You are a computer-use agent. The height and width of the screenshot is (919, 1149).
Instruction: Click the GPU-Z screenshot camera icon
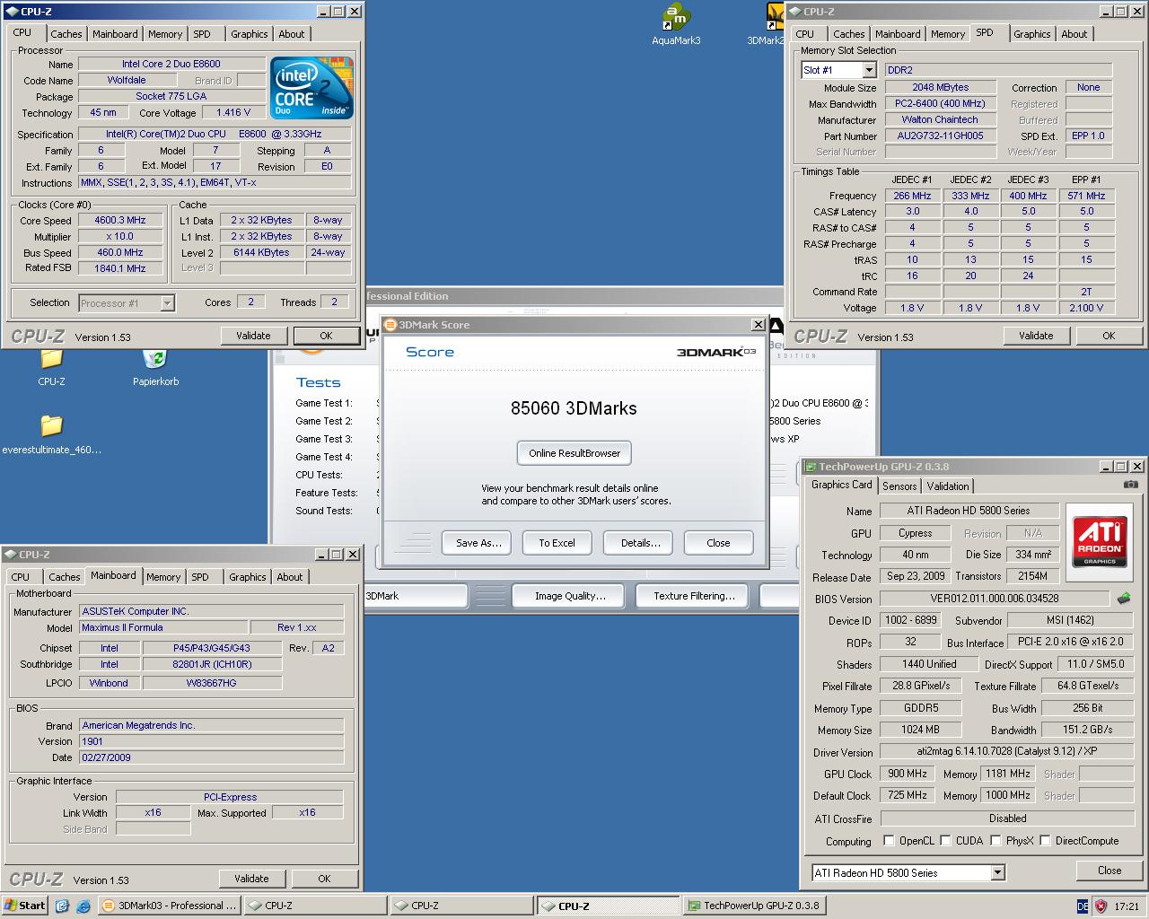tap(1130, 485)
